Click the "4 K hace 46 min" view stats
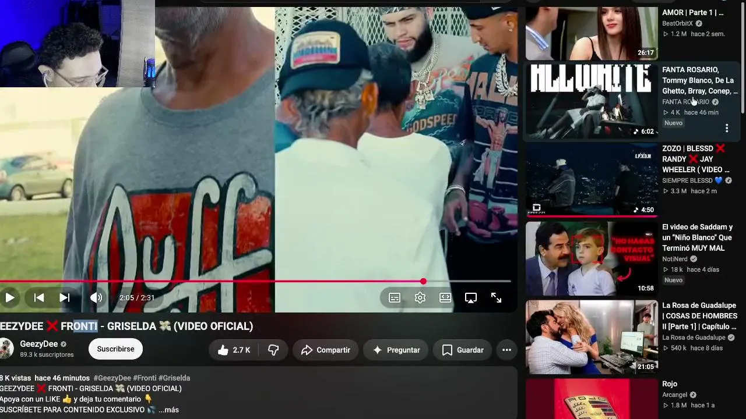This screenshot has height=419, width=746. pos(691,112)
